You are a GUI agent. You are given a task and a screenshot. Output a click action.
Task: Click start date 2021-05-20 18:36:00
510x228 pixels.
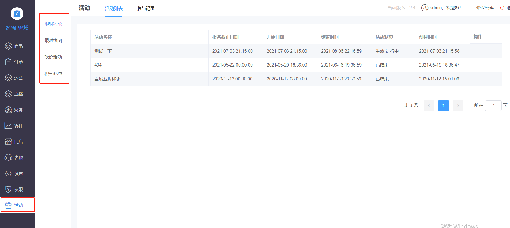pyautogui.click(x=287, y=65)
